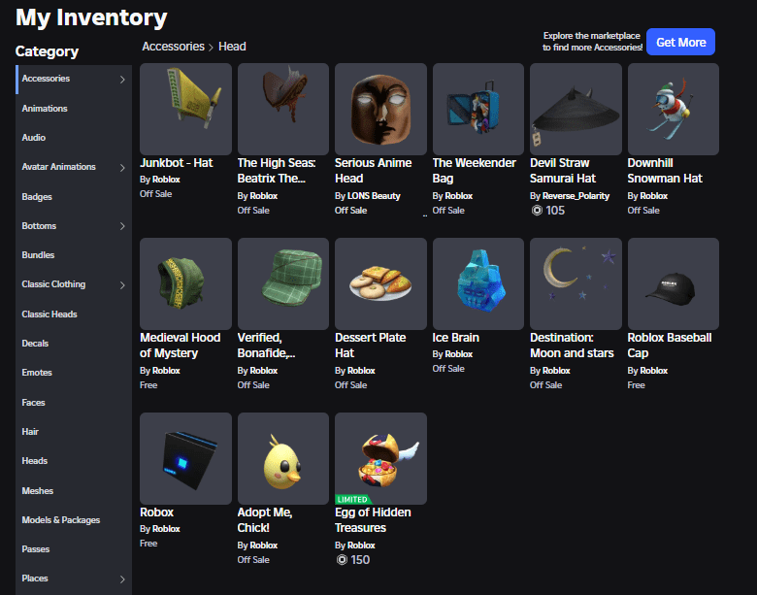The image size is (757, 595).
Task: Open Dessert Plate Hat title link
Action: click(x=371, y=346)
